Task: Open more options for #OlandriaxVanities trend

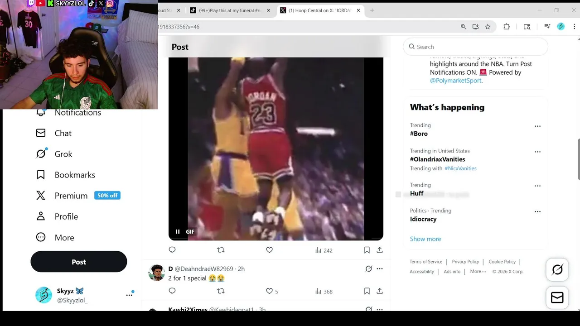Action: point(537,152)
